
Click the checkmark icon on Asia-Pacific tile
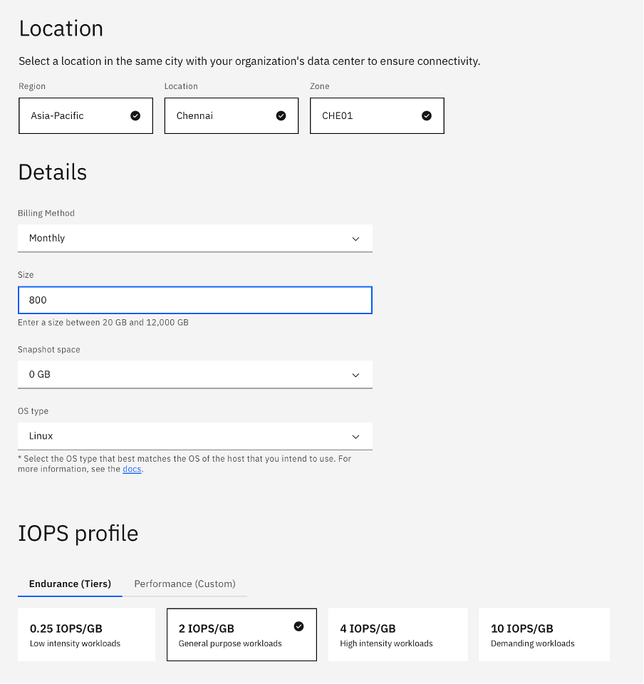point(135,116)
